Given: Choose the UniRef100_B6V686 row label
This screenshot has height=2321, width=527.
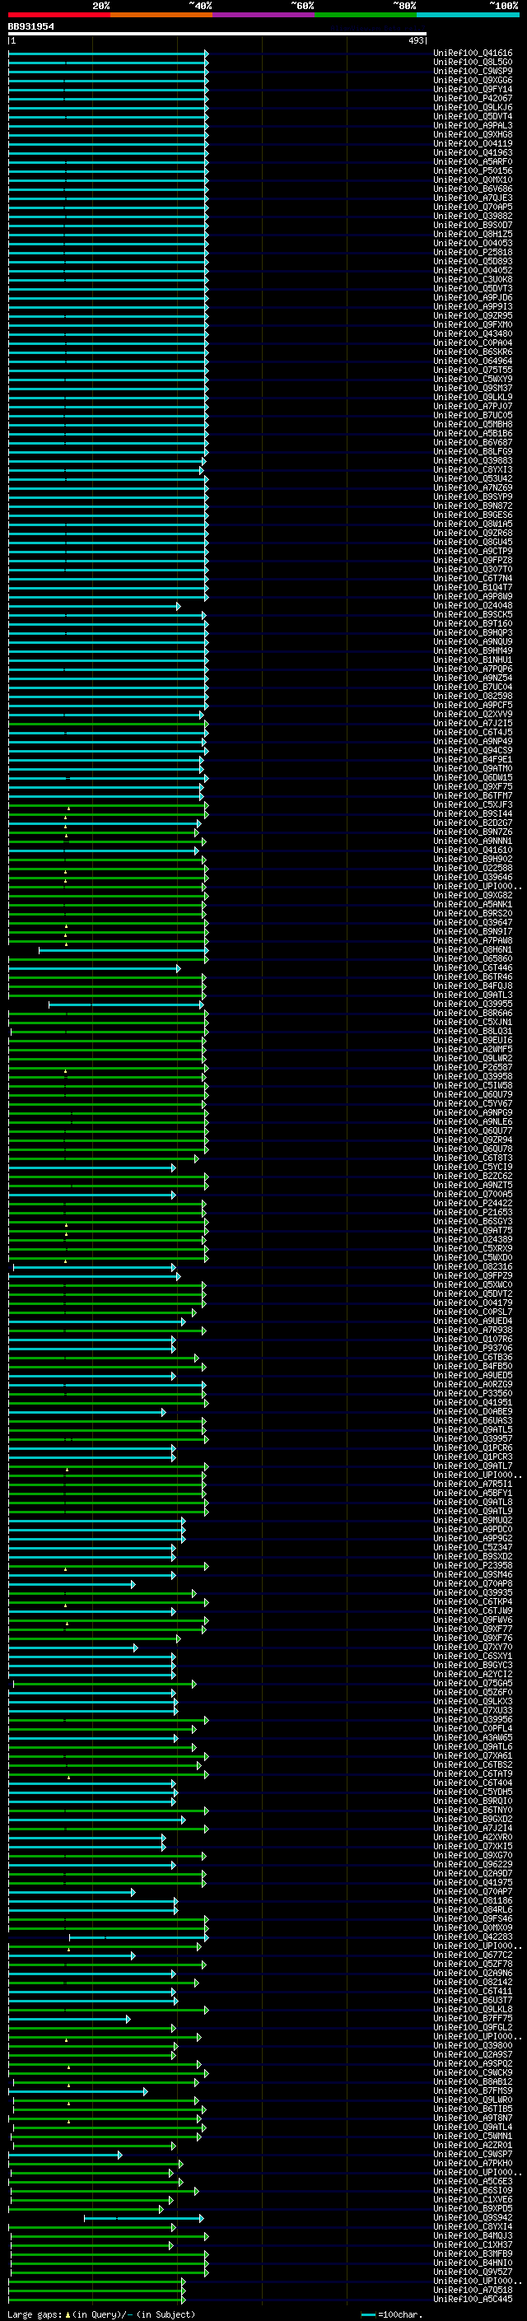Looking at the screenshot, I should (x=473, y=189).
